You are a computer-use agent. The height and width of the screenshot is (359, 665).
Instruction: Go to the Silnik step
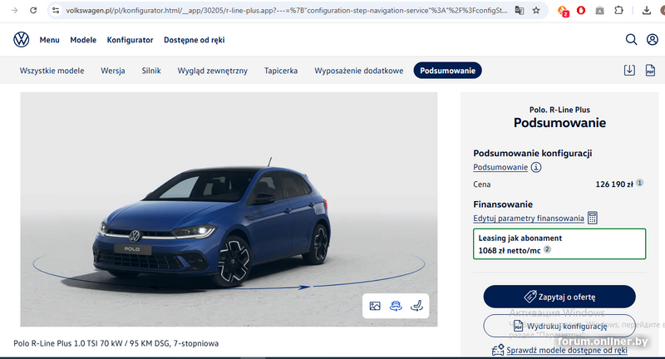click(151, 71)
